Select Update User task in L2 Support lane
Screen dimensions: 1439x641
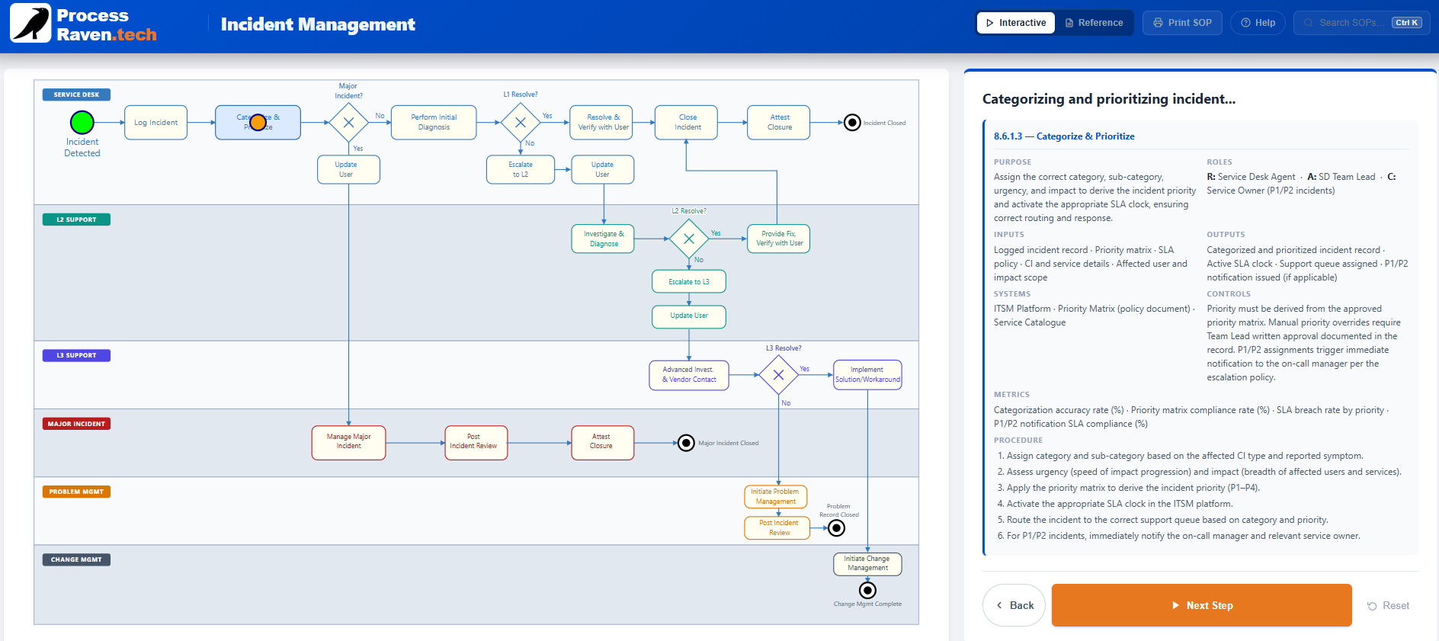(689, 316)
